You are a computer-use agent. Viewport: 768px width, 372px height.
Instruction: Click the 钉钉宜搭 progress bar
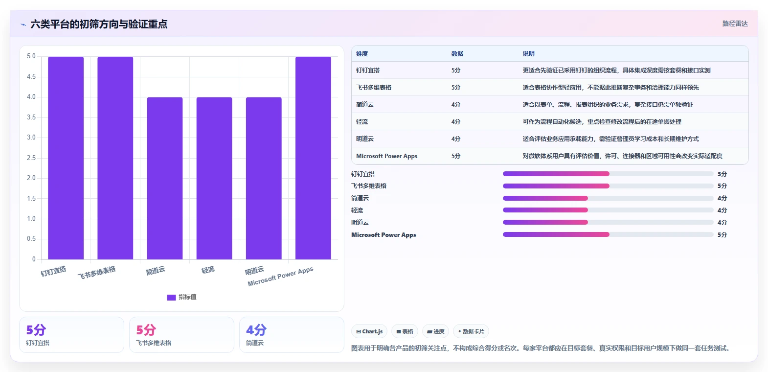pos(608,174)
